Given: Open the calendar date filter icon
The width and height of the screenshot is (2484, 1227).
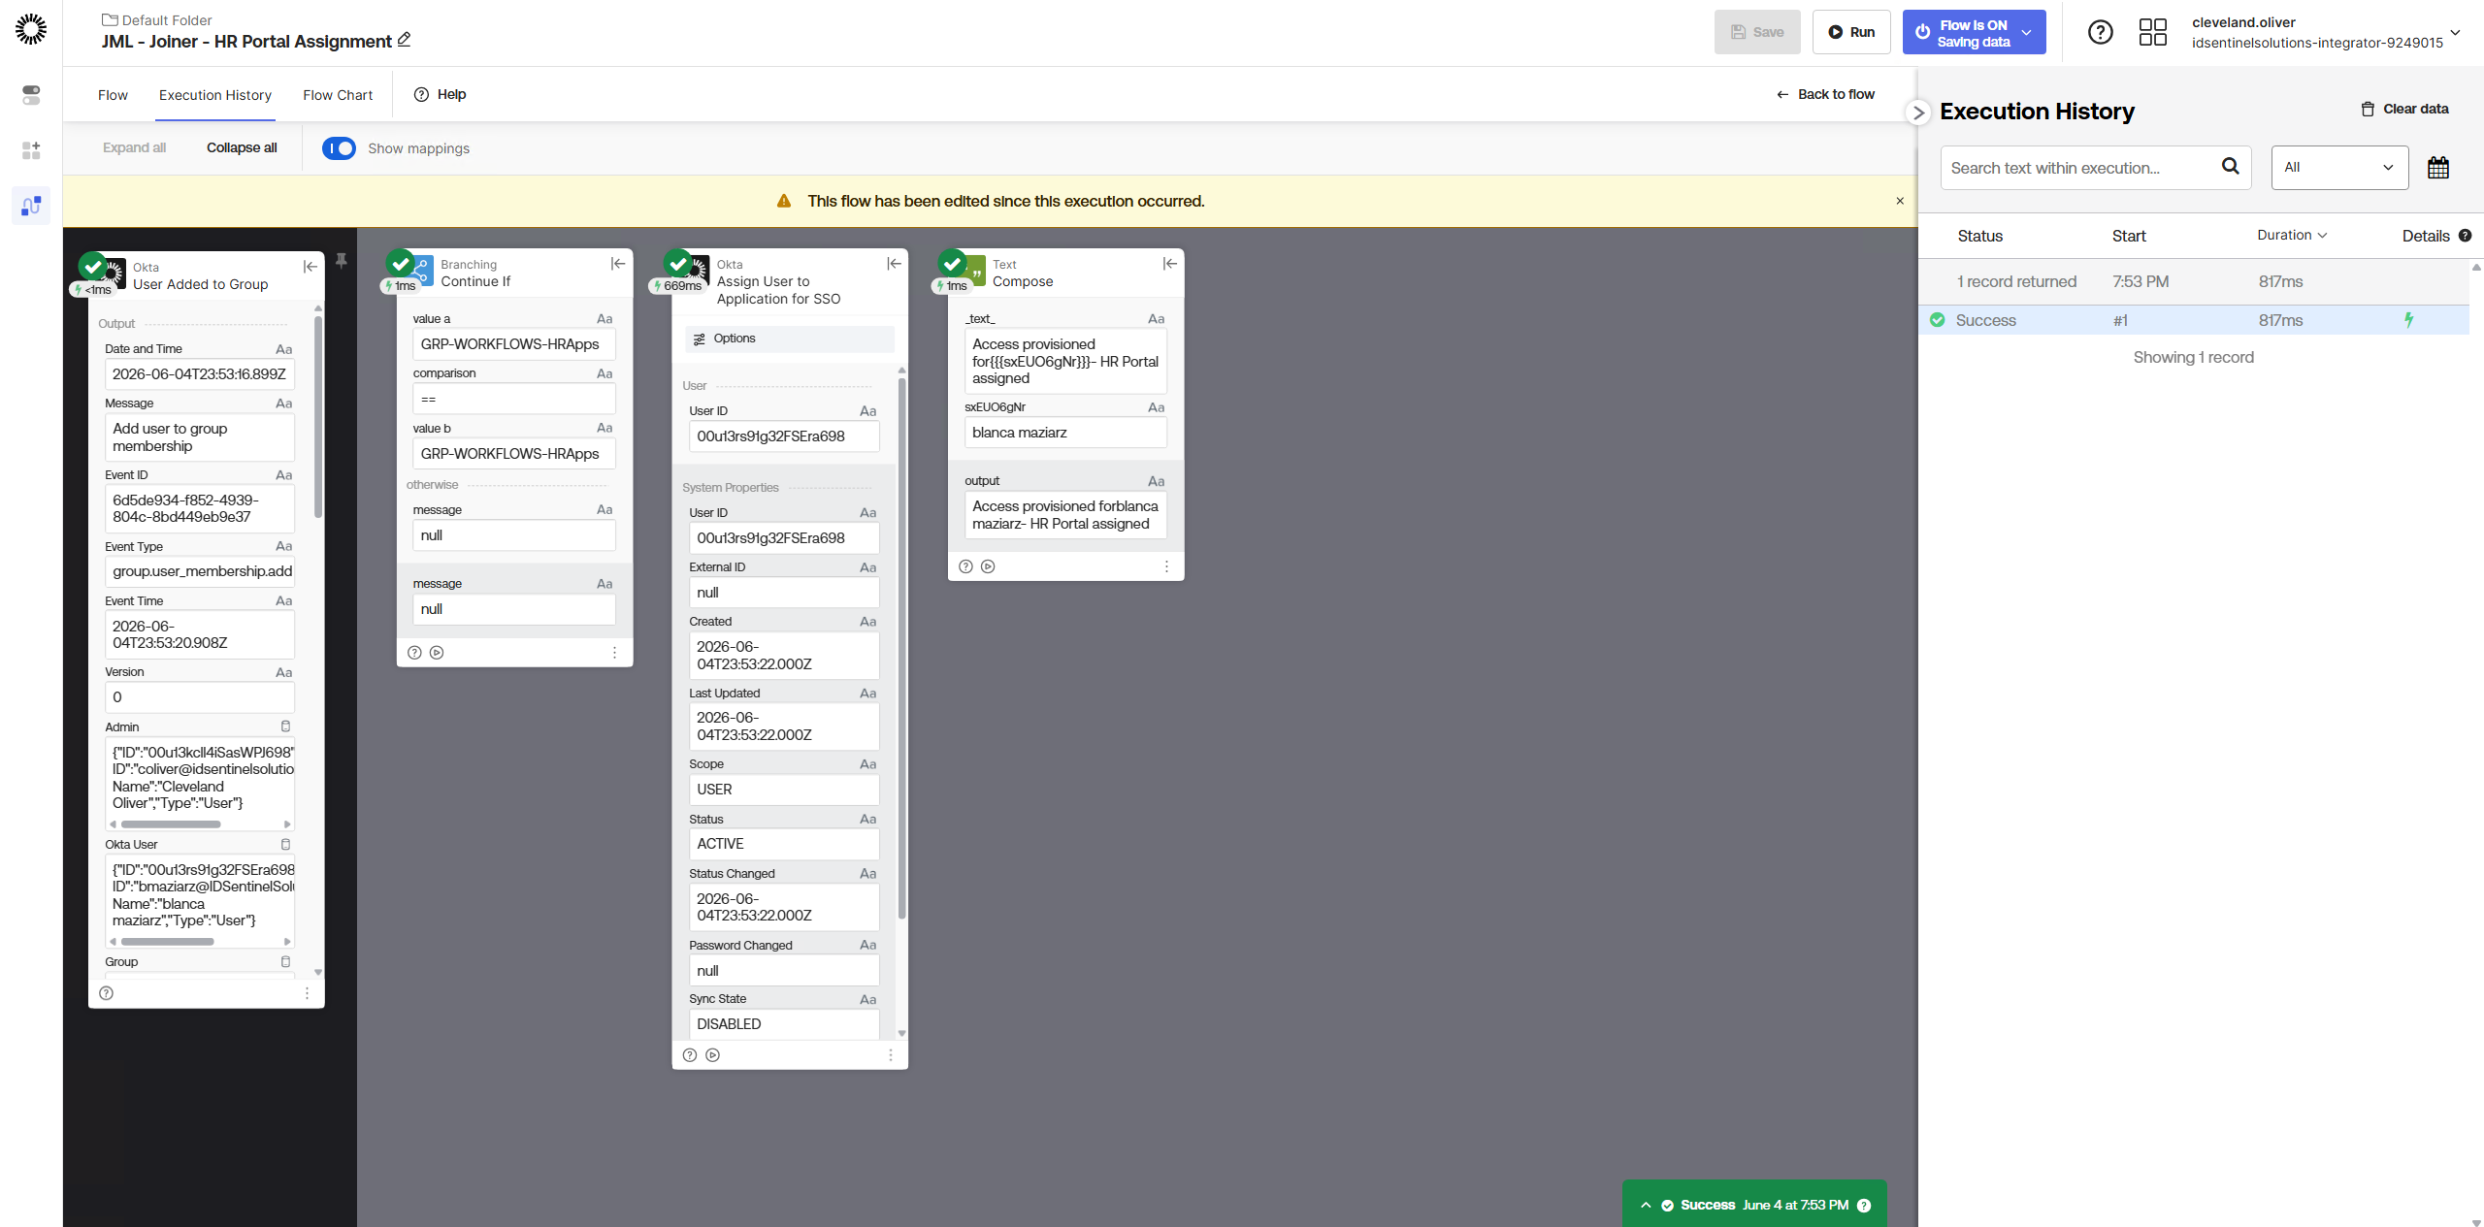Looking at the screenshot, I should click(2438, 168).
